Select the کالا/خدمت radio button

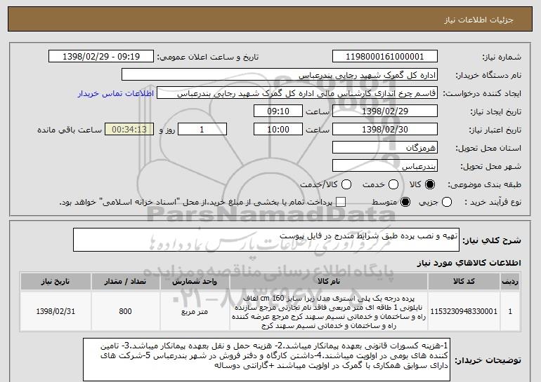click(346, 184)
